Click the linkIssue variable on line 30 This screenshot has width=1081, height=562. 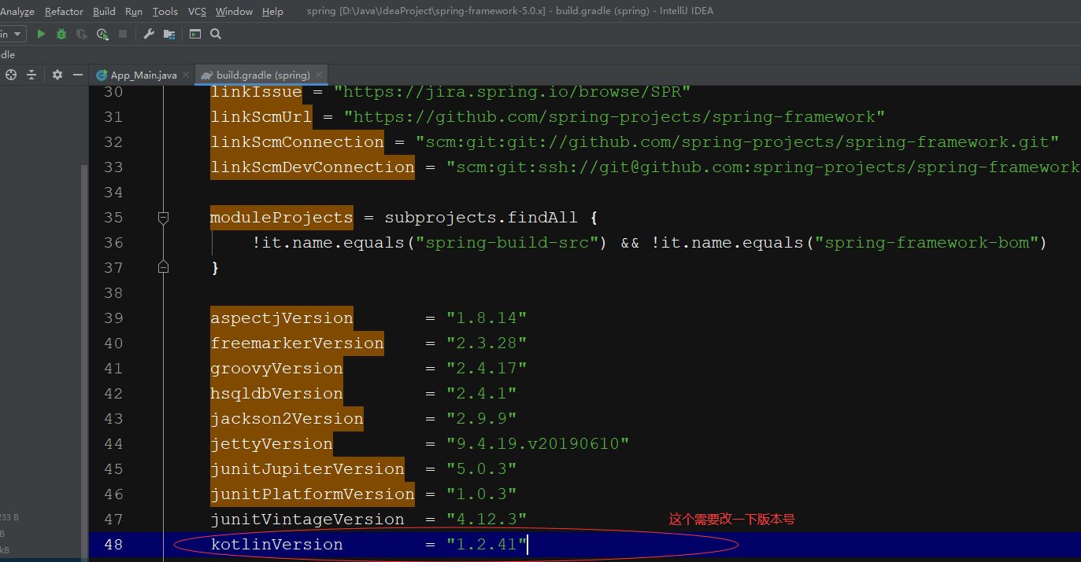point(256,91)
